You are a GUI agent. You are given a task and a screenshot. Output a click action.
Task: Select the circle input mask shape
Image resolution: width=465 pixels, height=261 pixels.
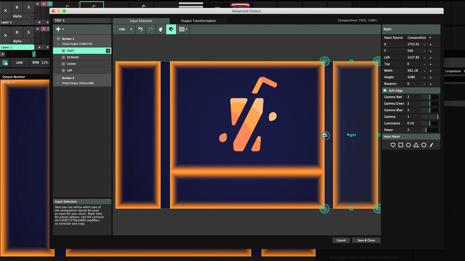(408, 145)
